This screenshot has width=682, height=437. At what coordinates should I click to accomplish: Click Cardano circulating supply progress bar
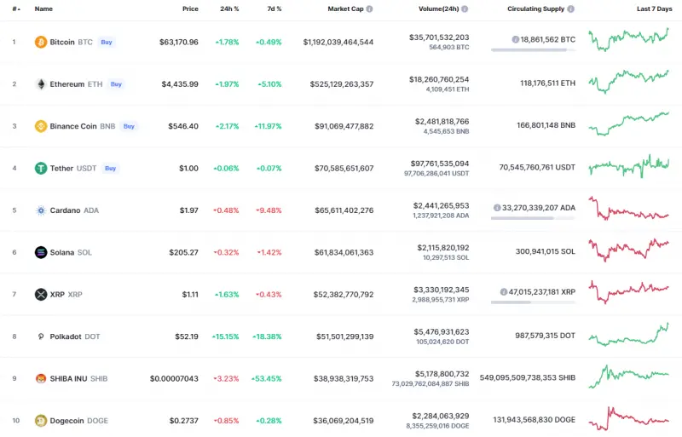point(534,218)
